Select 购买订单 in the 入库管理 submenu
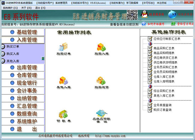 [13, 47]
